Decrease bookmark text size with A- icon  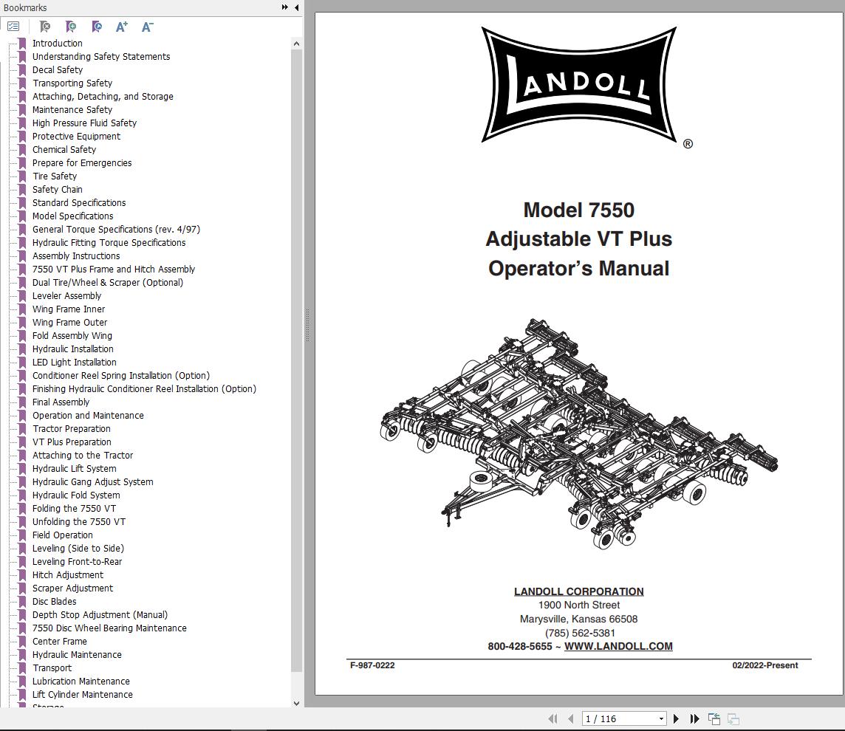coord(146,27)
